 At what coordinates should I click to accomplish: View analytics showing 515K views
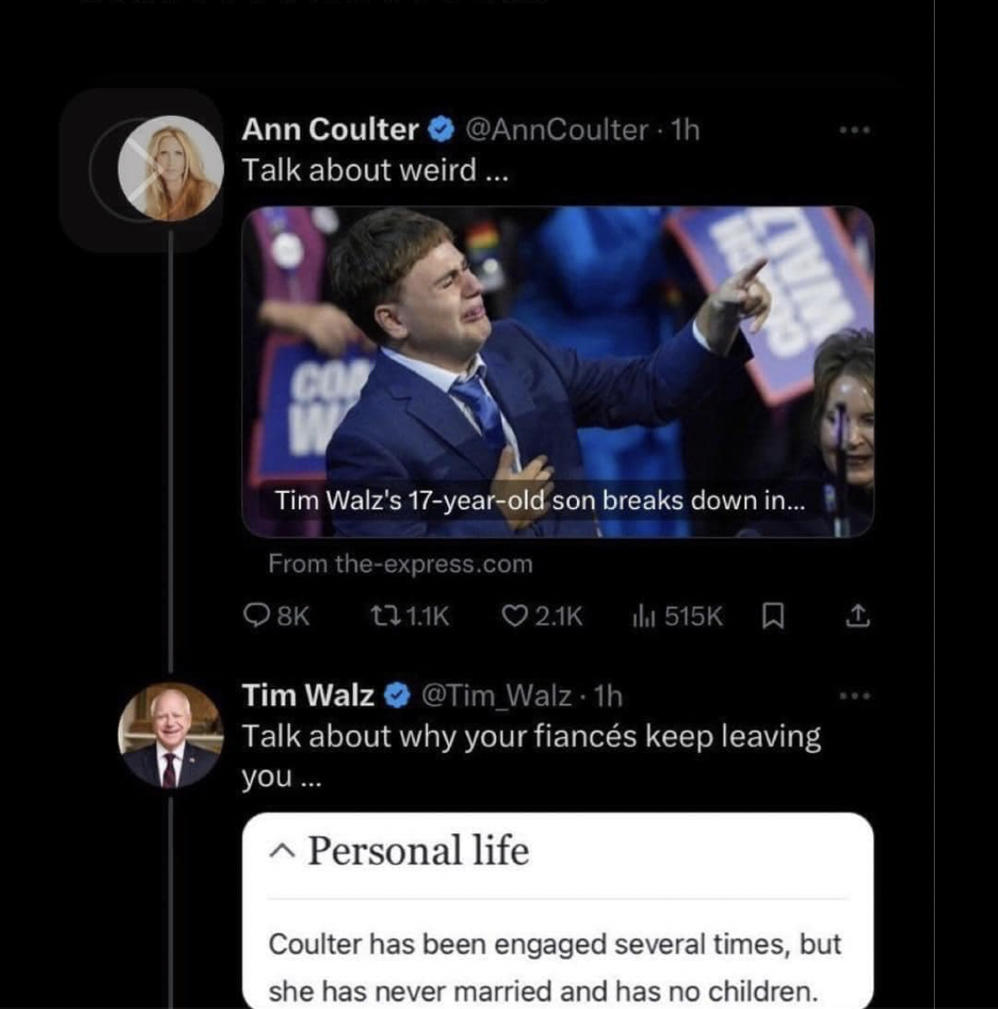[x=642, y=617]
